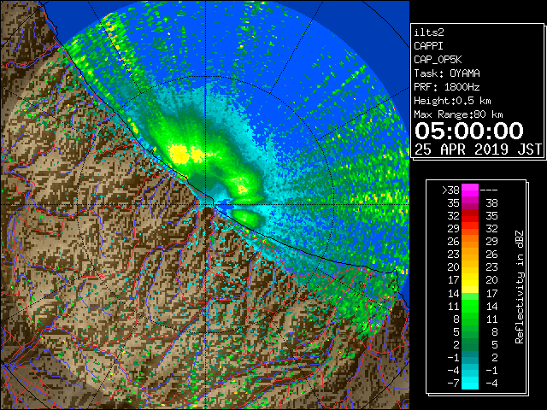547x410 pixels.
Task: Select the CAPPI product label
Action: (x=428, y=46)
